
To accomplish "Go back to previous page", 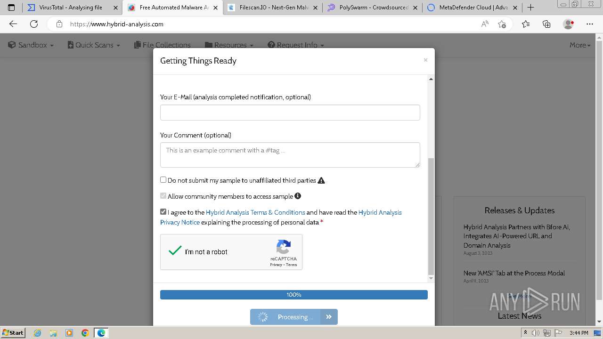I will tap(13, 24).
